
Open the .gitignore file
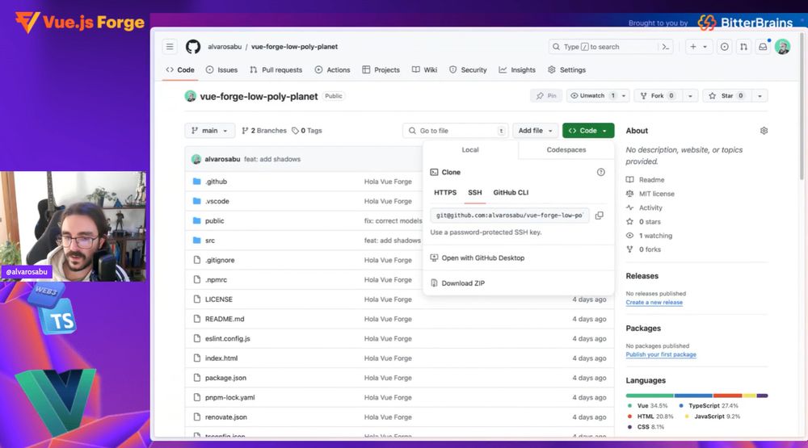click(220, 260)
